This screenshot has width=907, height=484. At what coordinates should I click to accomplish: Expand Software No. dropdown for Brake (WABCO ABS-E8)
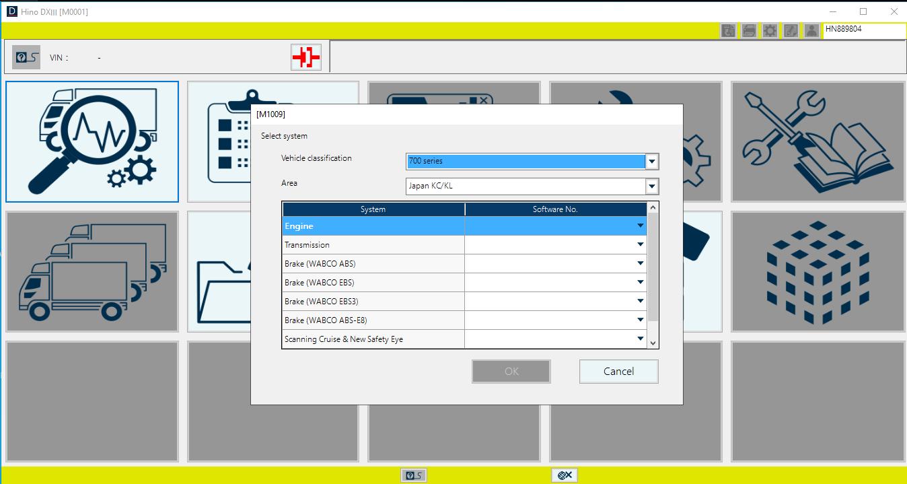click(x=641, y=320)
